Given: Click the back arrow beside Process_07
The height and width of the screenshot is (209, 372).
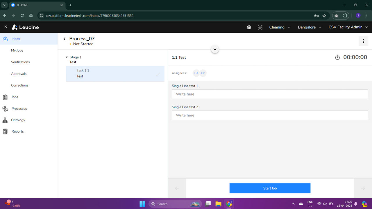Looking at the screenshot, I should tap(65, 39).
